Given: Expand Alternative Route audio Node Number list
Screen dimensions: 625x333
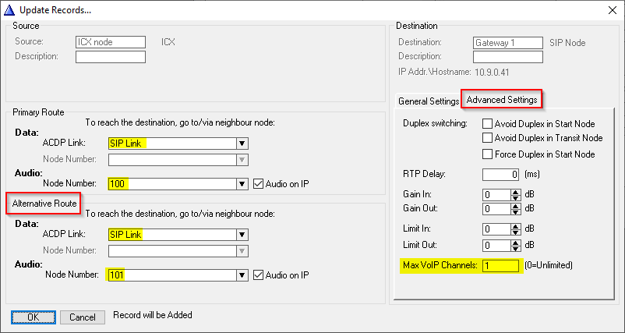Looking at the screenshot, I should (x=242, y=275).
